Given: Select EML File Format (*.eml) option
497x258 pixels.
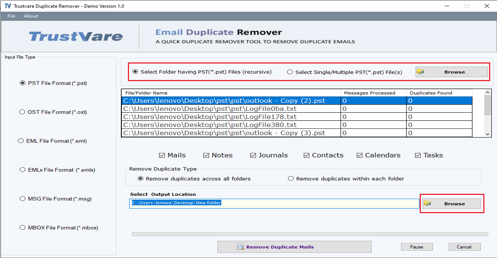Looking at the screenshot, I should tap(52, 141).
